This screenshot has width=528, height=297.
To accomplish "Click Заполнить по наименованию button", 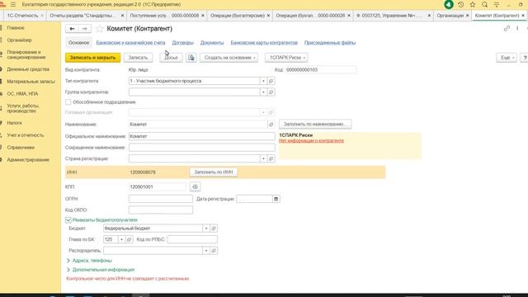I will pos(315,125).
